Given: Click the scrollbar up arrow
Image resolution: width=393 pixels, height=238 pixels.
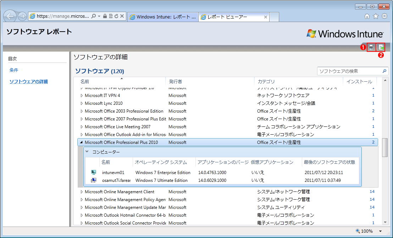Looking at the screenshot, I should 385,80.
